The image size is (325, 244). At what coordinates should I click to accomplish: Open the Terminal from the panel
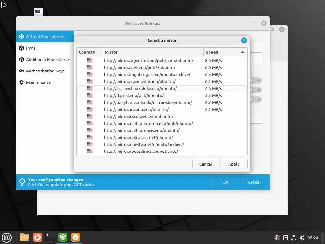click(50, 237)
